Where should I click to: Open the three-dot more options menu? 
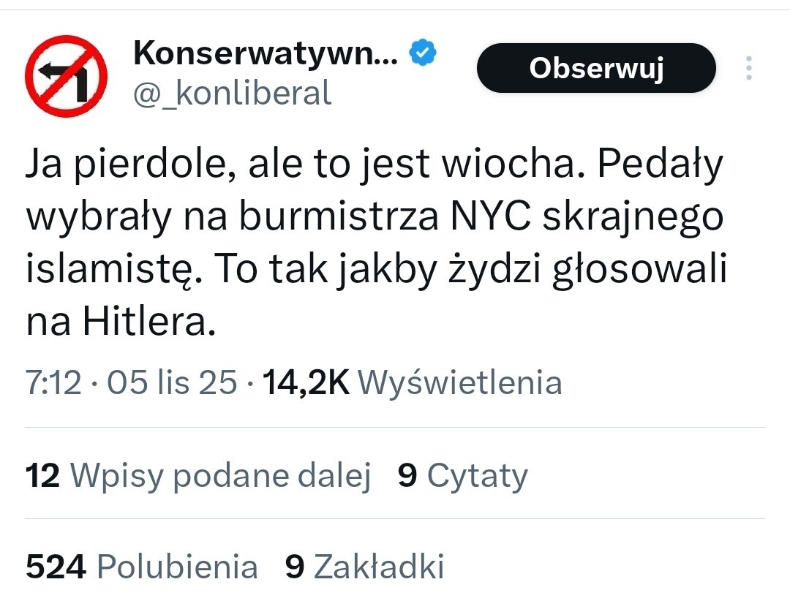[748, 68]
